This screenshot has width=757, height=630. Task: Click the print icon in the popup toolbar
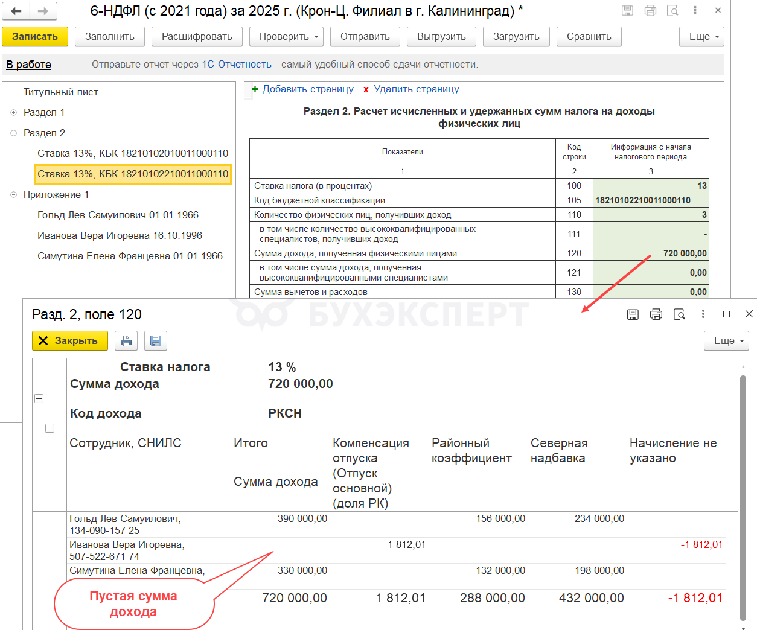(126, 341)
